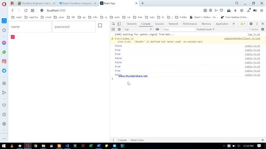Expand src\index.js warning message
Image resolution: width=266 pixels, height=149 pixels.
click(116, 38)
